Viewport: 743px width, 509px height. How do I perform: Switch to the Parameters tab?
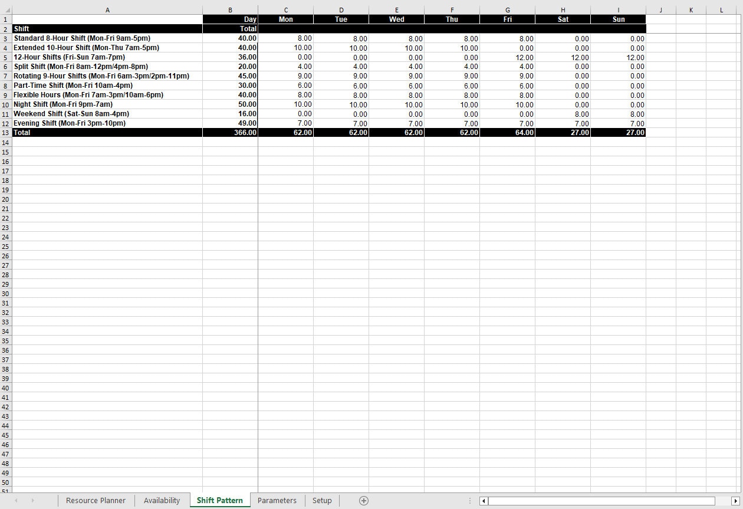277,500
